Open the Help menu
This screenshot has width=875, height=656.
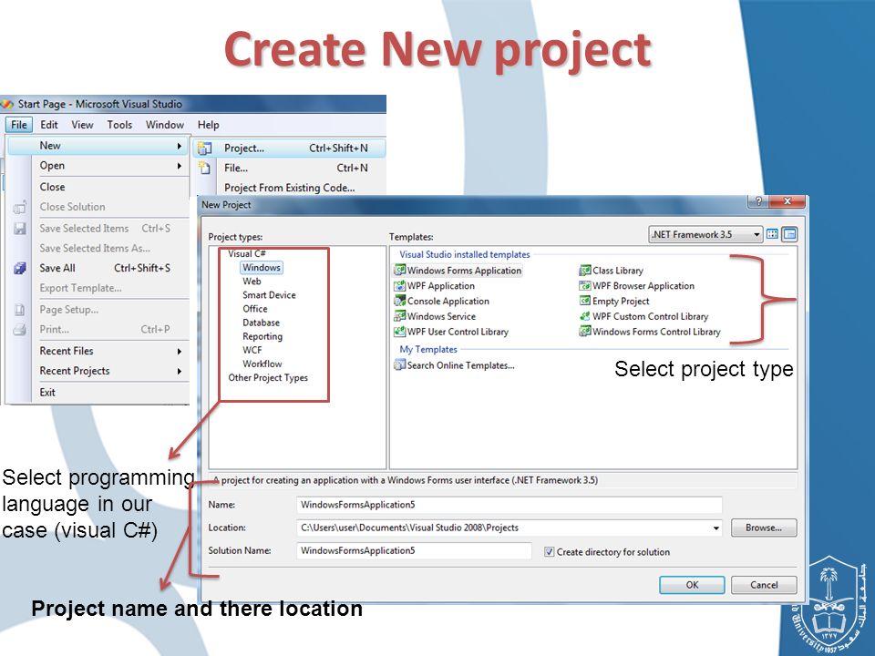[208, 125]
